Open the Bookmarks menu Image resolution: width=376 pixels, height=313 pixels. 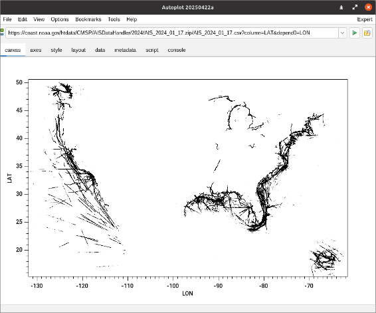(88, 19)
